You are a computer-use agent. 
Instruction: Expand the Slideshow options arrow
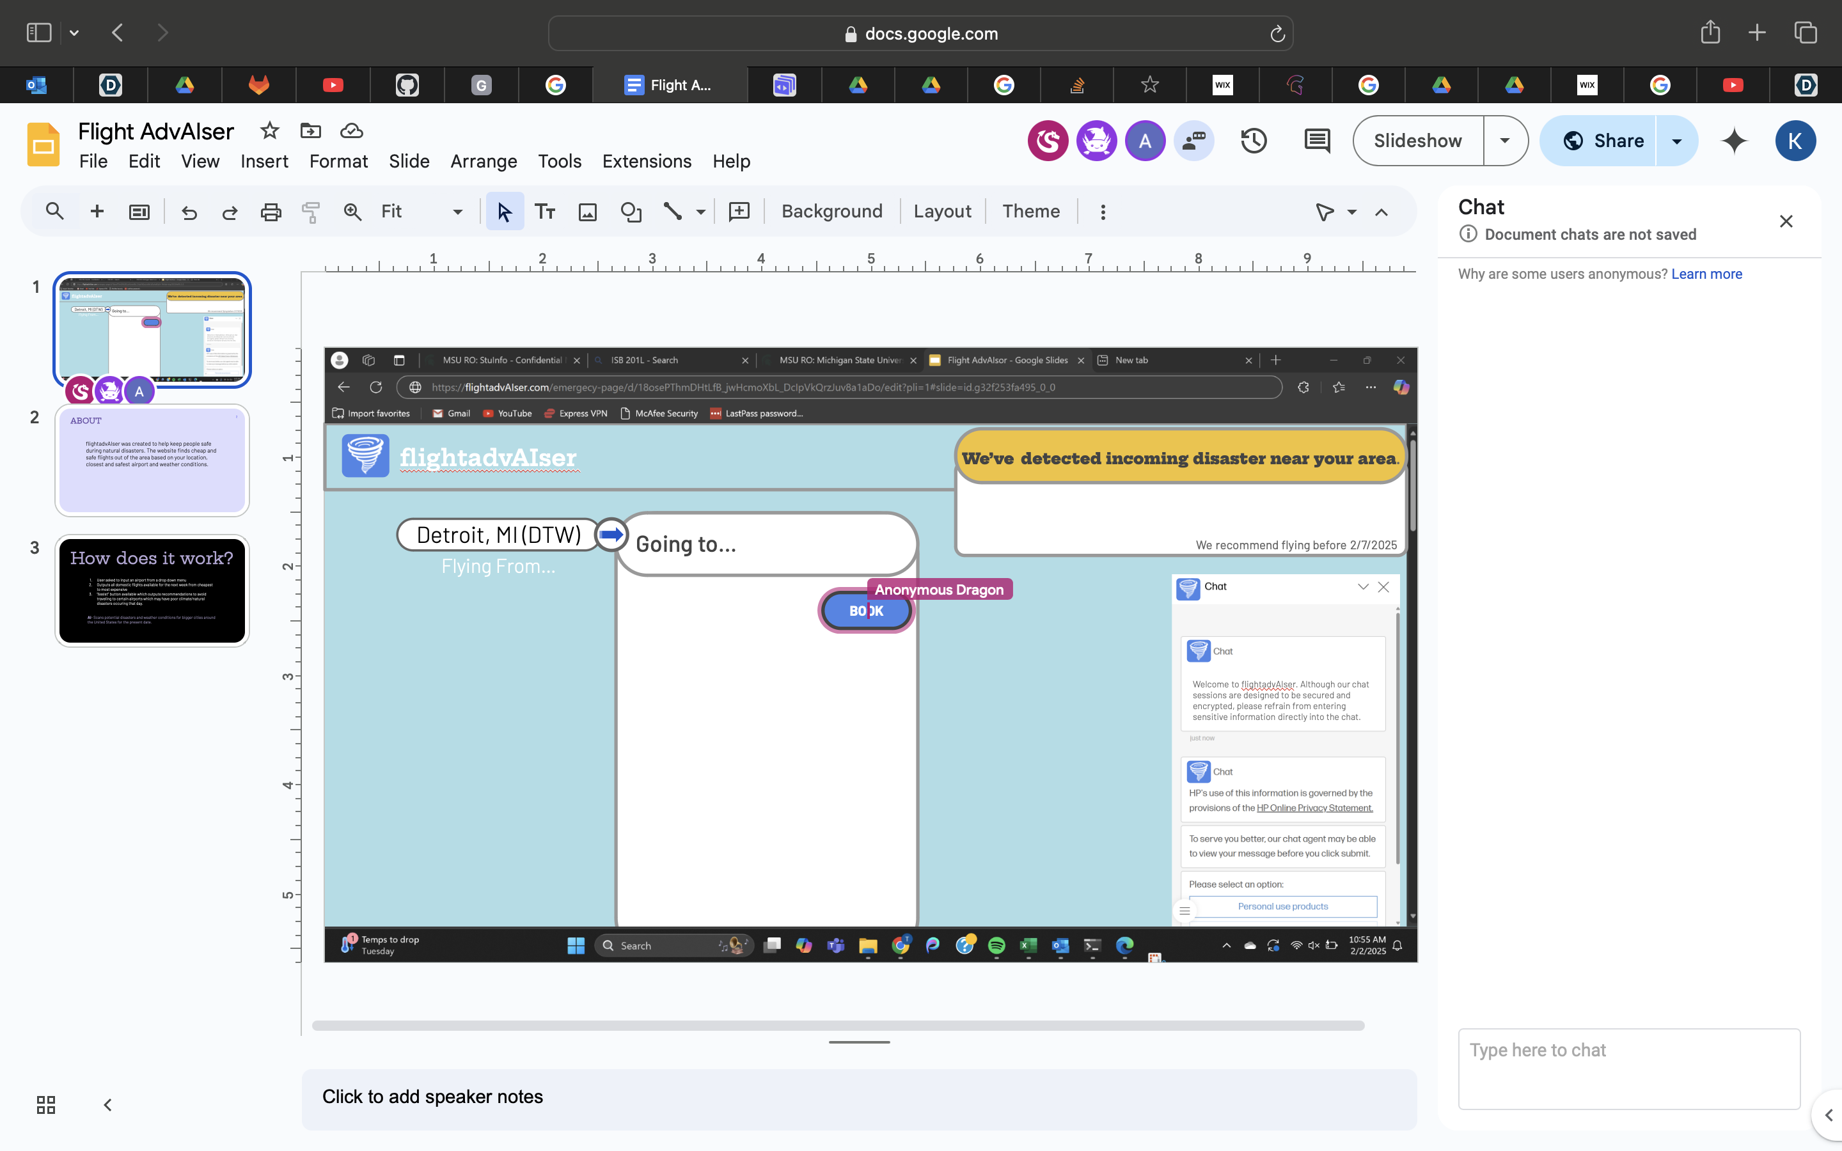tap(1505, 141)
